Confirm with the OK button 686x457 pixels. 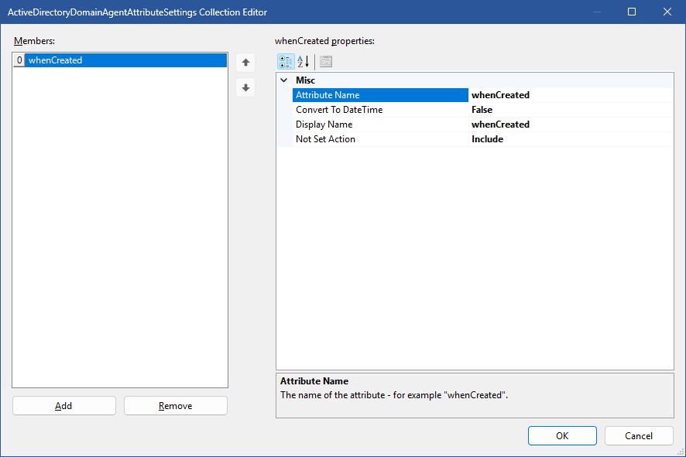(562, 435)
